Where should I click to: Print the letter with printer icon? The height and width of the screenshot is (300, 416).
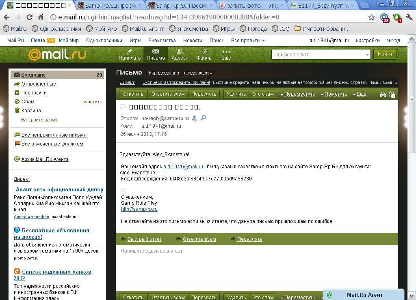[383, 94]
